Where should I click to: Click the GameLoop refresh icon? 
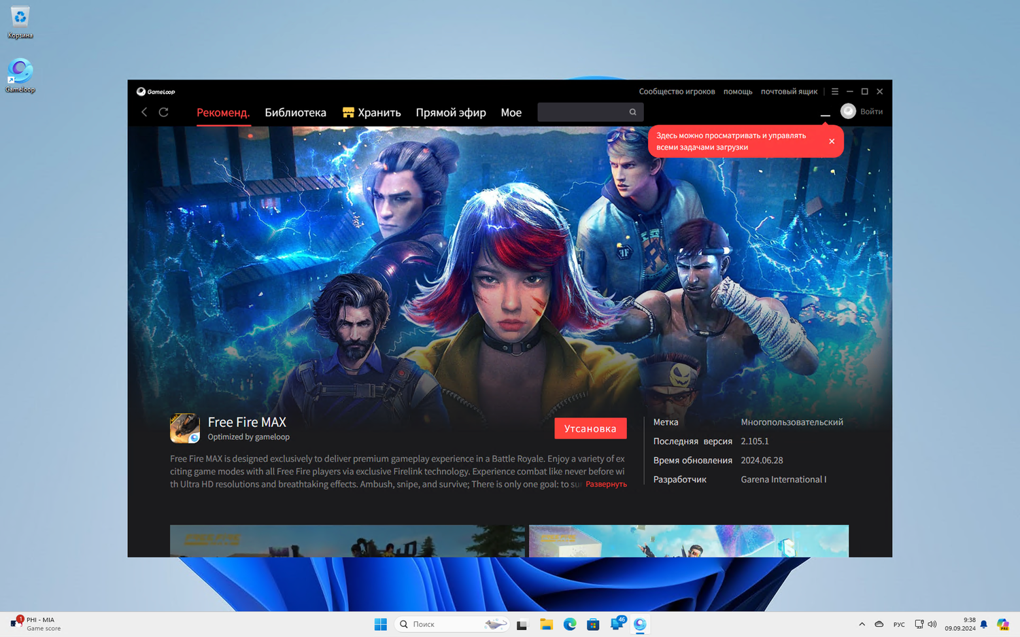164,112
